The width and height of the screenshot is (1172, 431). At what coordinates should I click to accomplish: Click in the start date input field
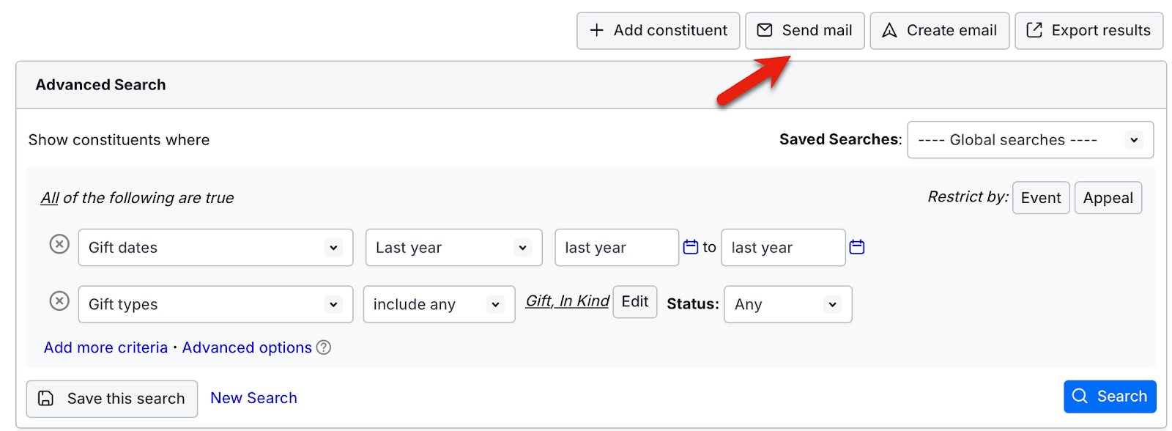click(616, 248)
